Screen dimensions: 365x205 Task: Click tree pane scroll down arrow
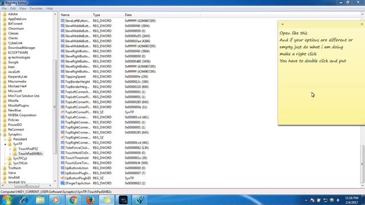[x=55, y=181]
